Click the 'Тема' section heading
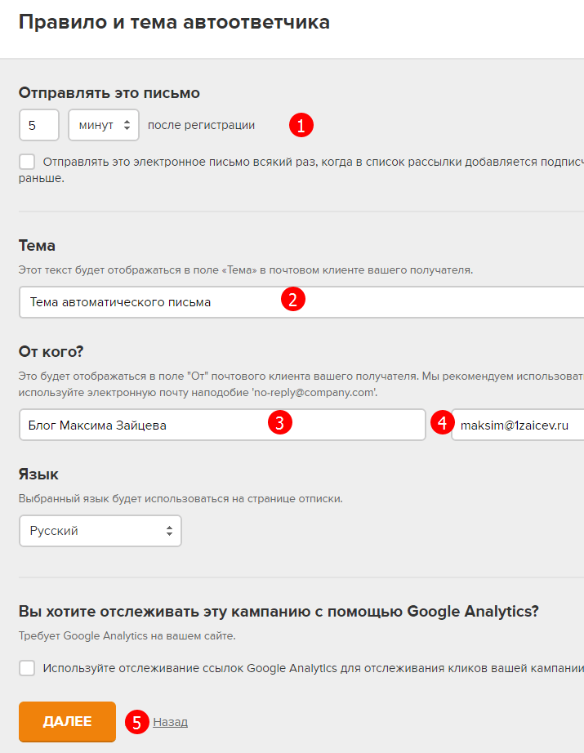 pos(37,245)
